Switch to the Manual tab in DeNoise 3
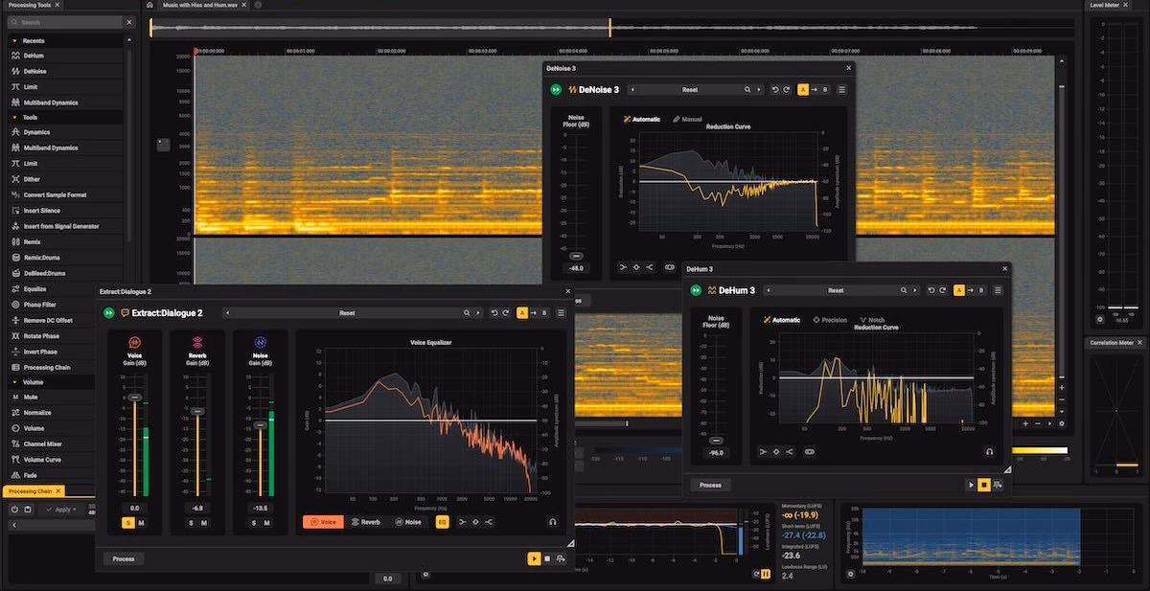 [x=687, y=120]
